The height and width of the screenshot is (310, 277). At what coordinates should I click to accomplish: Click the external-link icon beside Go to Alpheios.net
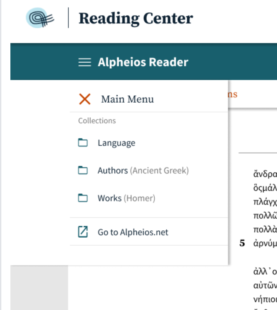click(83, 232)
